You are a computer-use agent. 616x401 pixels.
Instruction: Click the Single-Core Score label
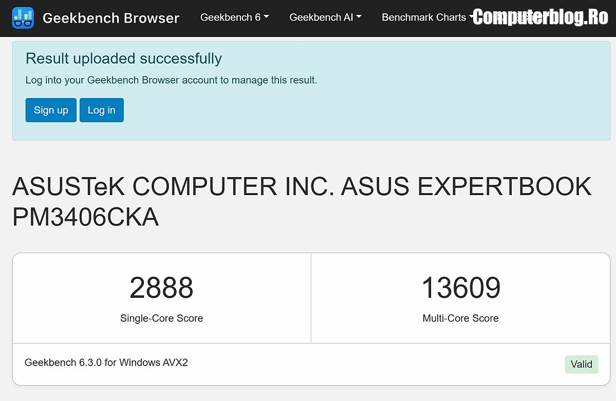point(161,318)
